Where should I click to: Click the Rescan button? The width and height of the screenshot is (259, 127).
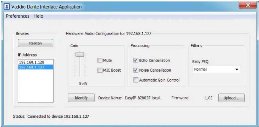click(35, 43)
